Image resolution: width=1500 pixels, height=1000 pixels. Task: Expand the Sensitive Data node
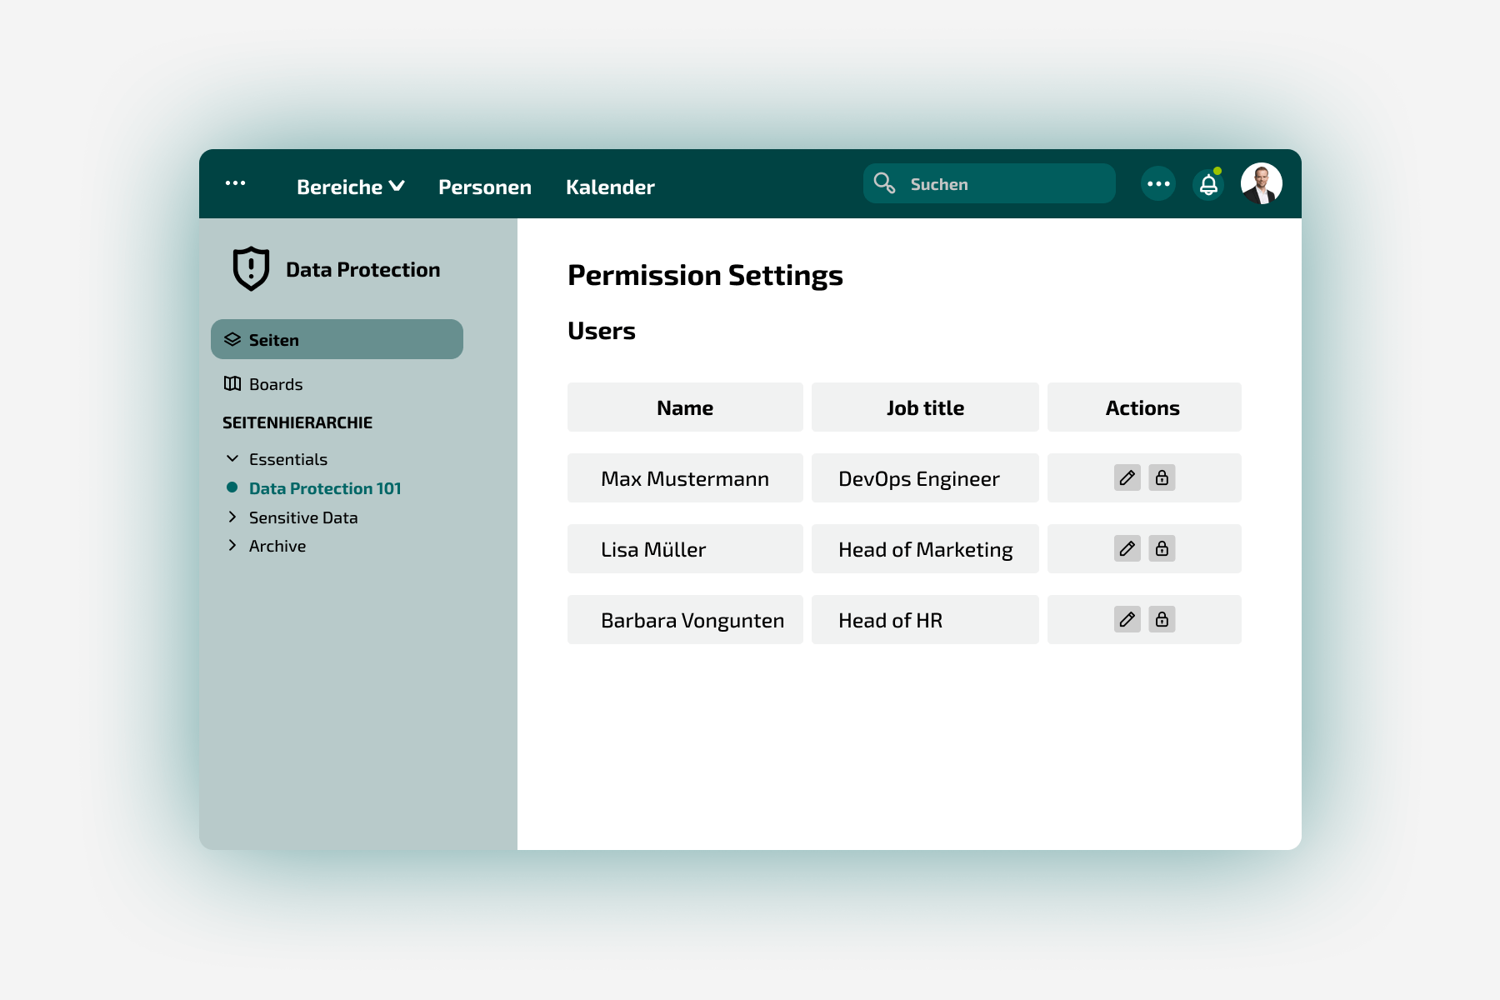click(232, 517)
